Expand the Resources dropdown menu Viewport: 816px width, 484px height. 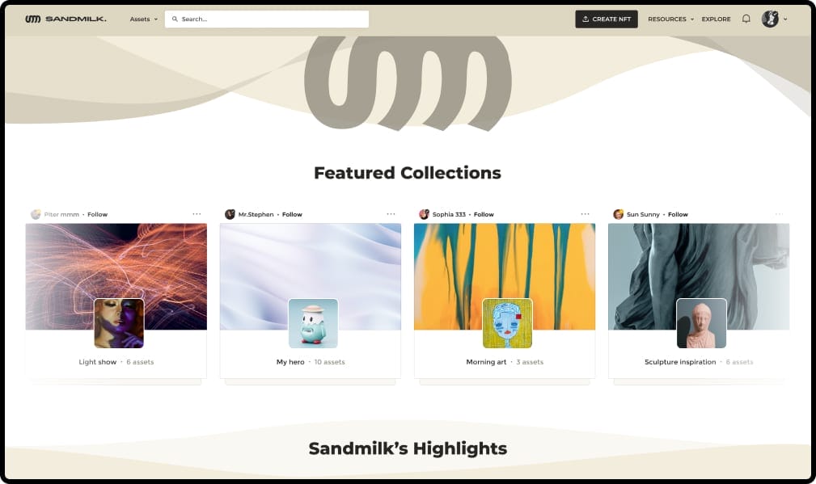tap(670, 19)
